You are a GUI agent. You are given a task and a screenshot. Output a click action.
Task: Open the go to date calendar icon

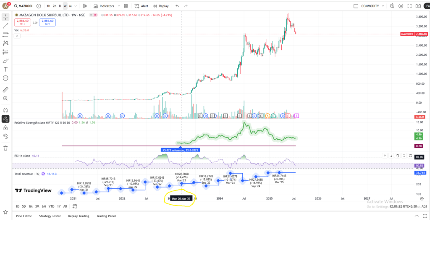pos(75,206)
